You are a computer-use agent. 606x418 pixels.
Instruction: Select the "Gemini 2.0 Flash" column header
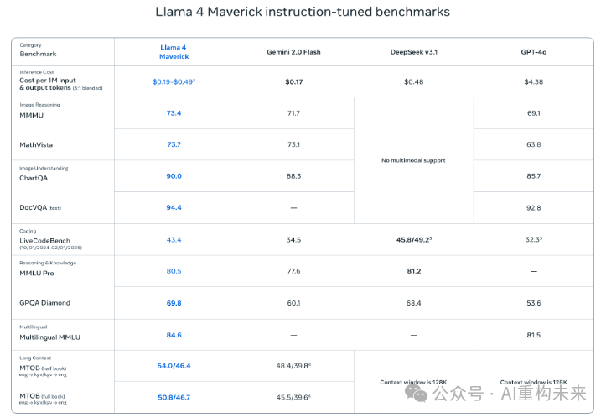pos(293,52)
